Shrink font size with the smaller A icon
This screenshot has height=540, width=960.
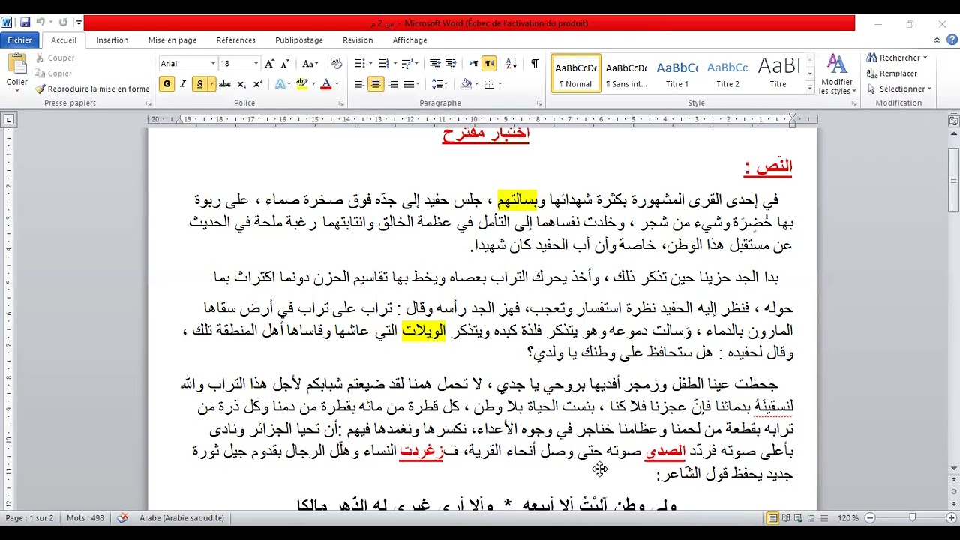[x=286, y=64]
